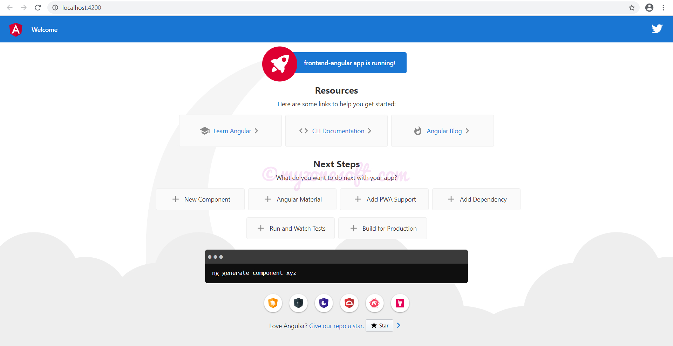Screen dimensions: 673x346
Task: Click 'What do you want to do next with your app?'
Action: point(336,178)
